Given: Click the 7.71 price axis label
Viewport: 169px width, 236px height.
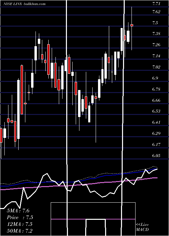Looking at the screenshot, I should [156, 4].
